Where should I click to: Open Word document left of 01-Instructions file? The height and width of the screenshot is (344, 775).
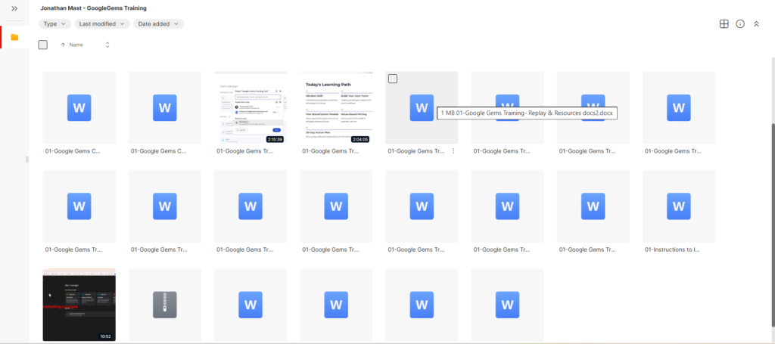pos(593,206)
